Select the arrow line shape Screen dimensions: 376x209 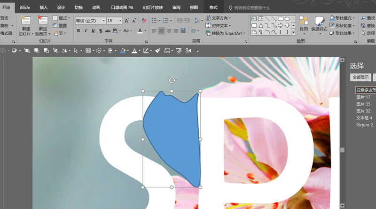(274, 19)
